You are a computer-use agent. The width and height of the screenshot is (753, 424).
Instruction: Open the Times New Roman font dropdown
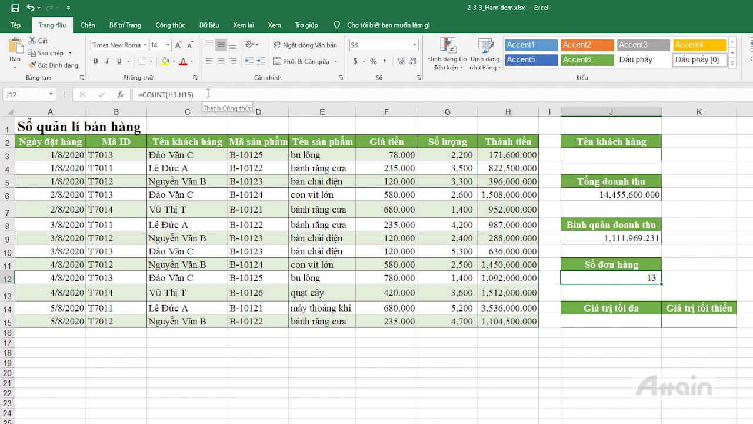click(144, 45)
